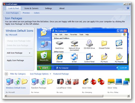This screenshot has width=135, height=103.
Task: Switch to the Preview sub-tab
Action: (26, 13)
